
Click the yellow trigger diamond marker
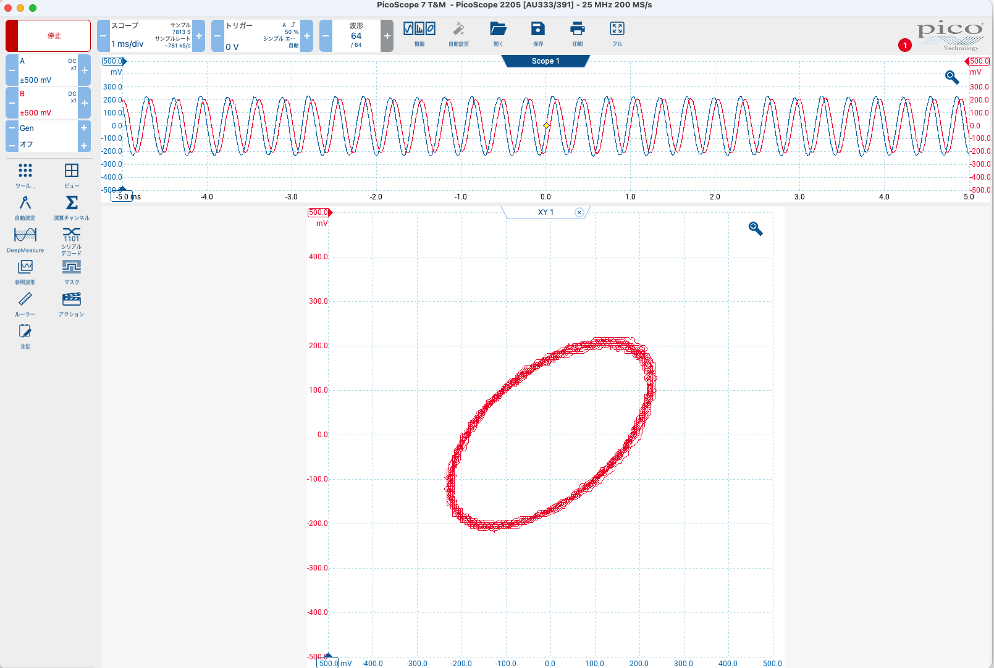pyautogui.click(x=546, y=125)
